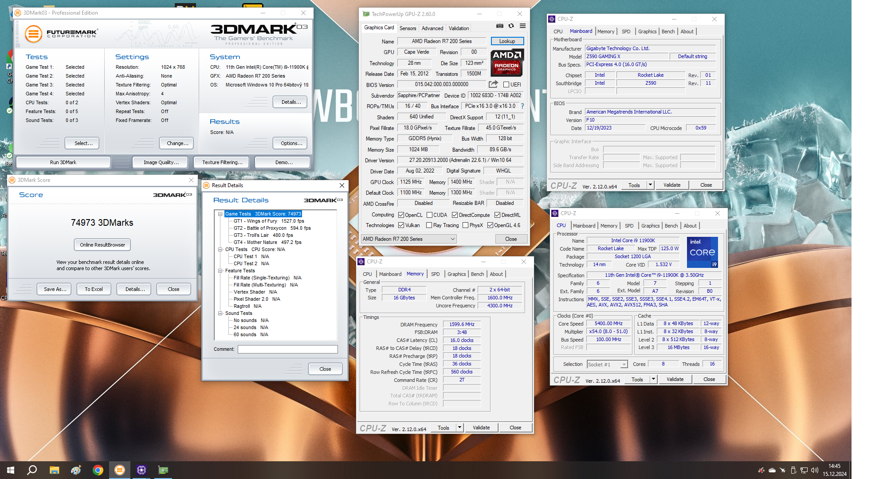Switch to CPU-Z taskbar icon
The height and width of the screenshot is (479, 887).
[x=141, y=470]
